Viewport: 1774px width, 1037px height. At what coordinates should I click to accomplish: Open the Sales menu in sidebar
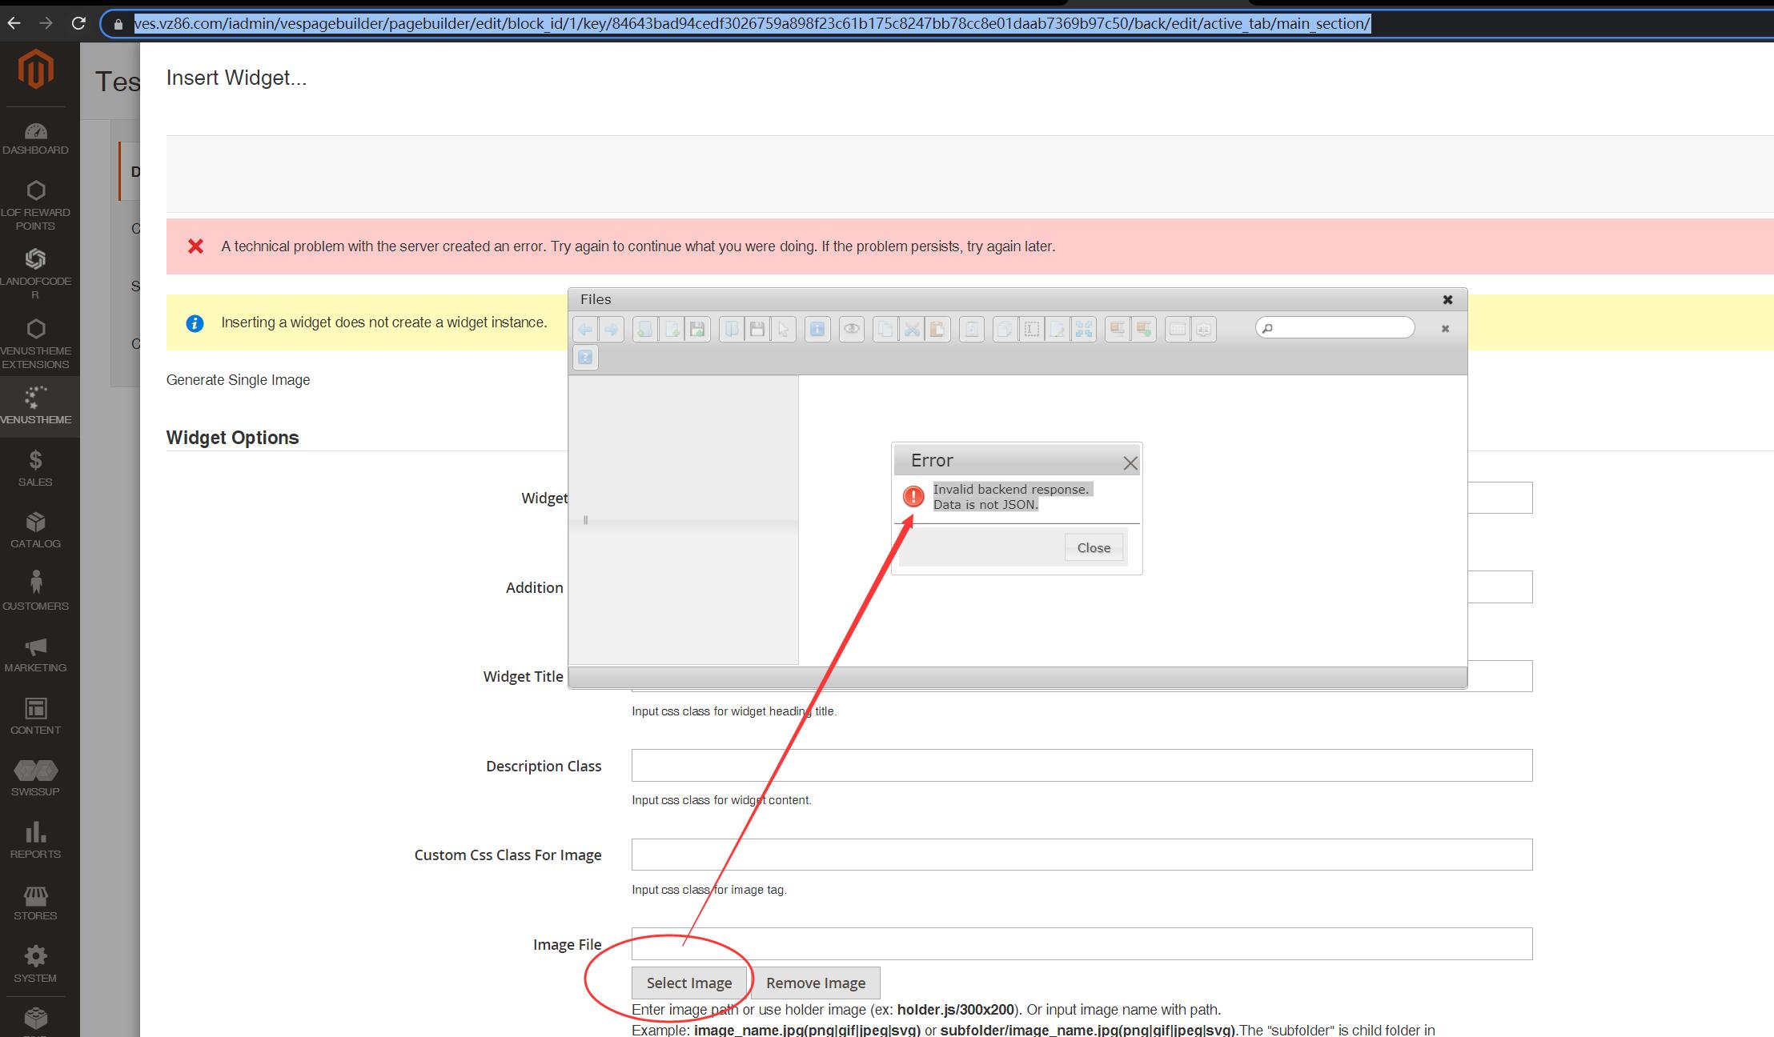click(x=34, y=468)
